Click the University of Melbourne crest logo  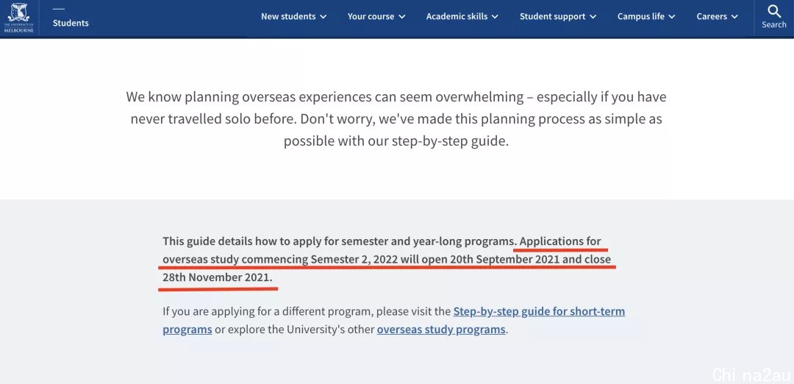(x=18, y=18)
